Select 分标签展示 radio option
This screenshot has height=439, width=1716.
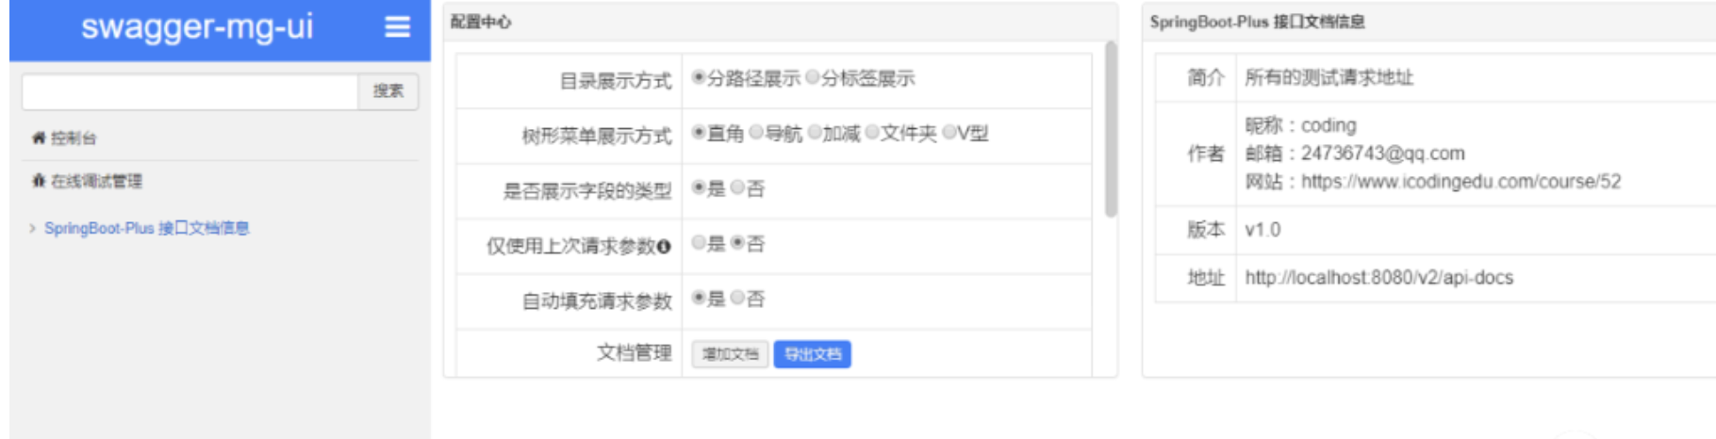pos(813,77)
